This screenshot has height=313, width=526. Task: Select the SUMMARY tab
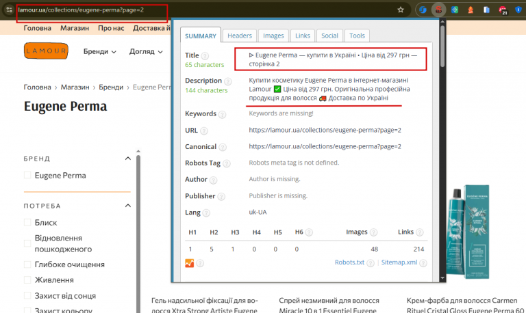pos(201,36)
